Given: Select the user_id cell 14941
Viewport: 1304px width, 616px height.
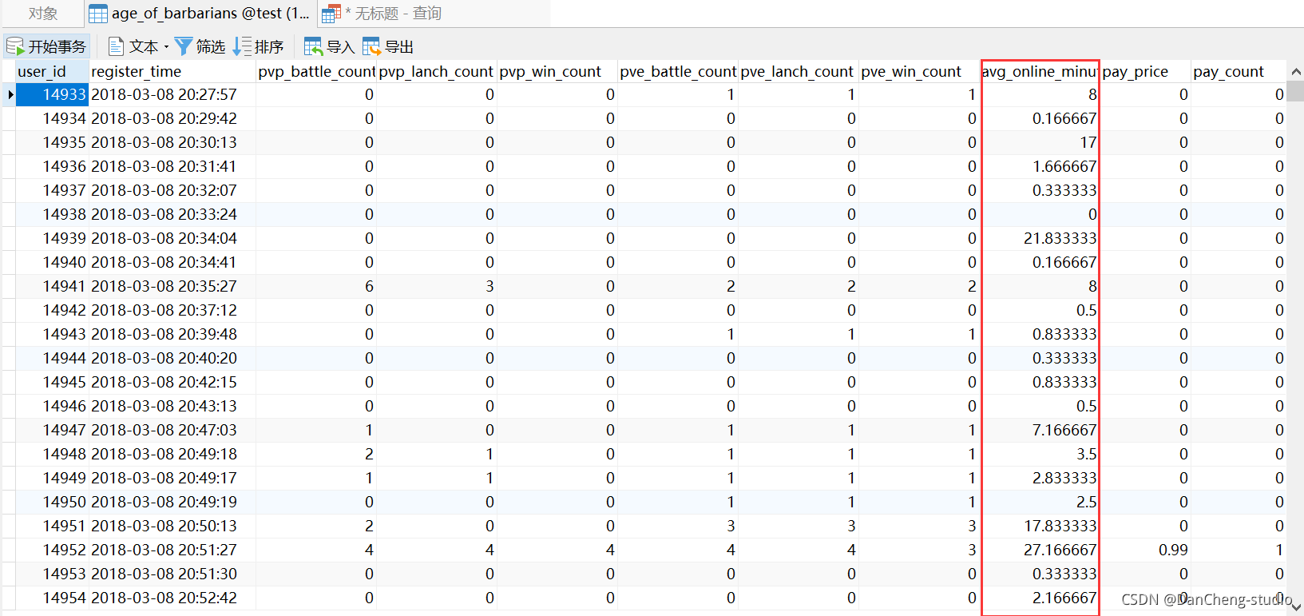Looking at the screenshot, I should (52, 286).
